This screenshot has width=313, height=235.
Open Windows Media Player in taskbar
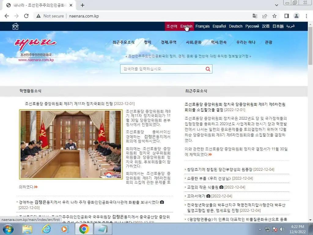[65, 229]
